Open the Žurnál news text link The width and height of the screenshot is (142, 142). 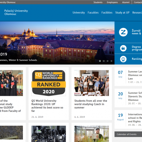[137, 32]
